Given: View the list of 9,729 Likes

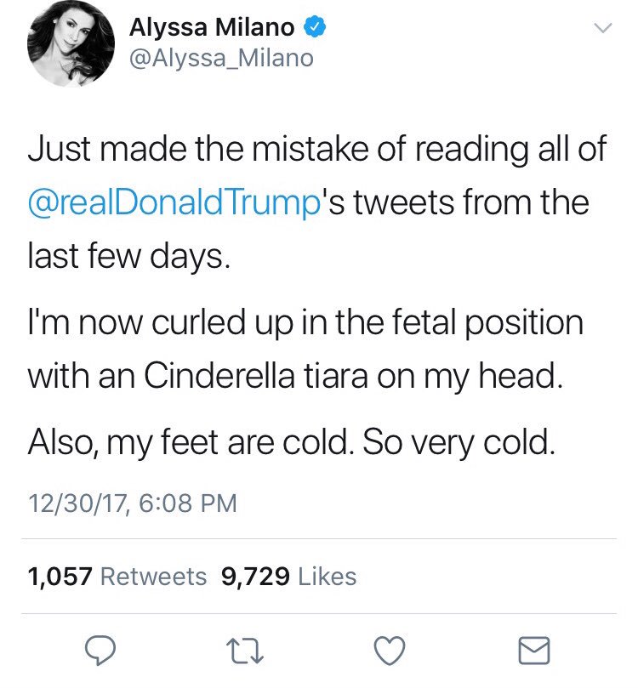Looking at the screenshot, I should 288,576.
